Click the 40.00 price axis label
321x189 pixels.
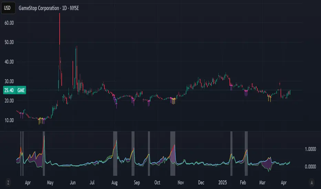pyautogui.click(x=9, y=62)
